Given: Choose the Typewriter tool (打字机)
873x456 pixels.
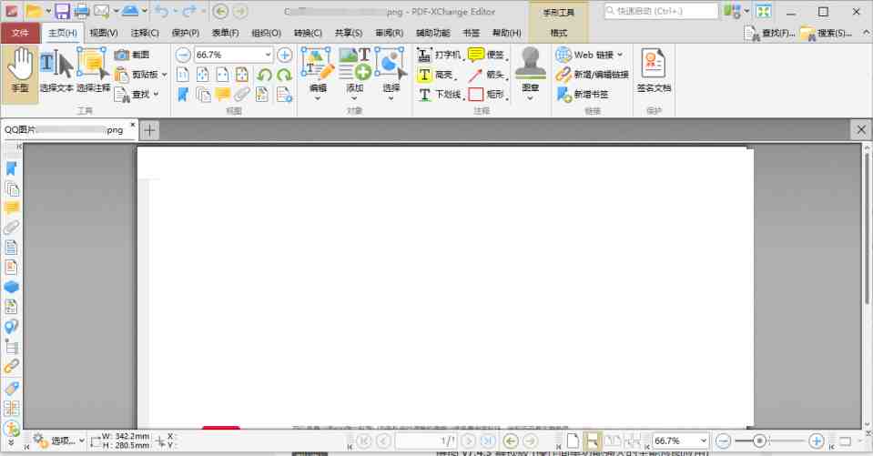Looking at the screenshot, I should 440,55.
